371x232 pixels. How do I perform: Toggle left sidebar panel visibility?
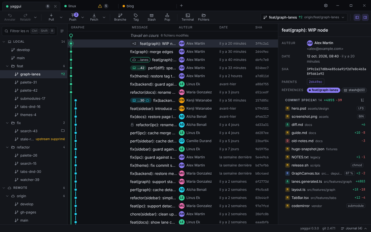coord(357,17)
